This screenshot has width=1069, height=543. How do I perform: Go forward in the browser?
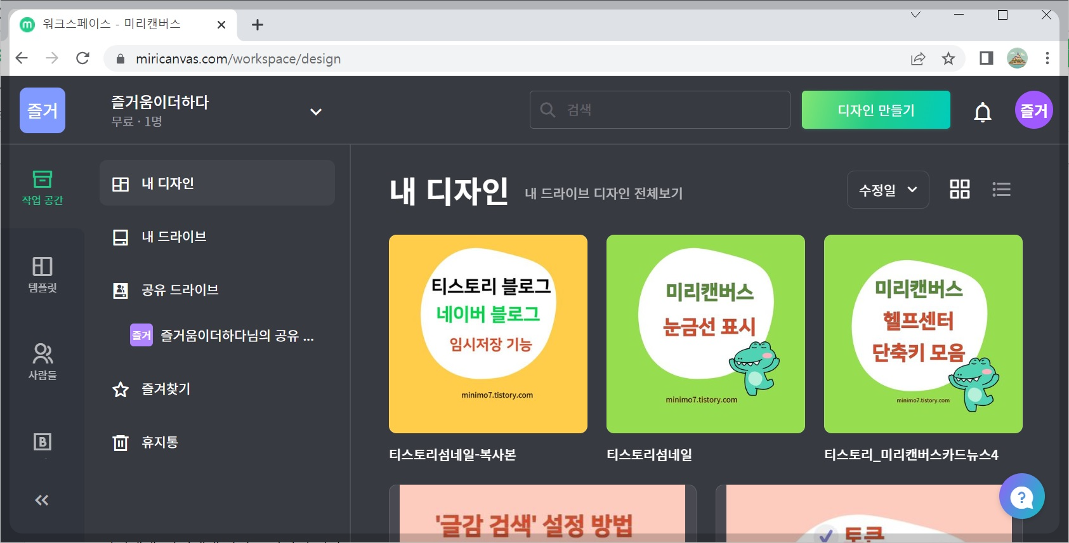[52, 58]
